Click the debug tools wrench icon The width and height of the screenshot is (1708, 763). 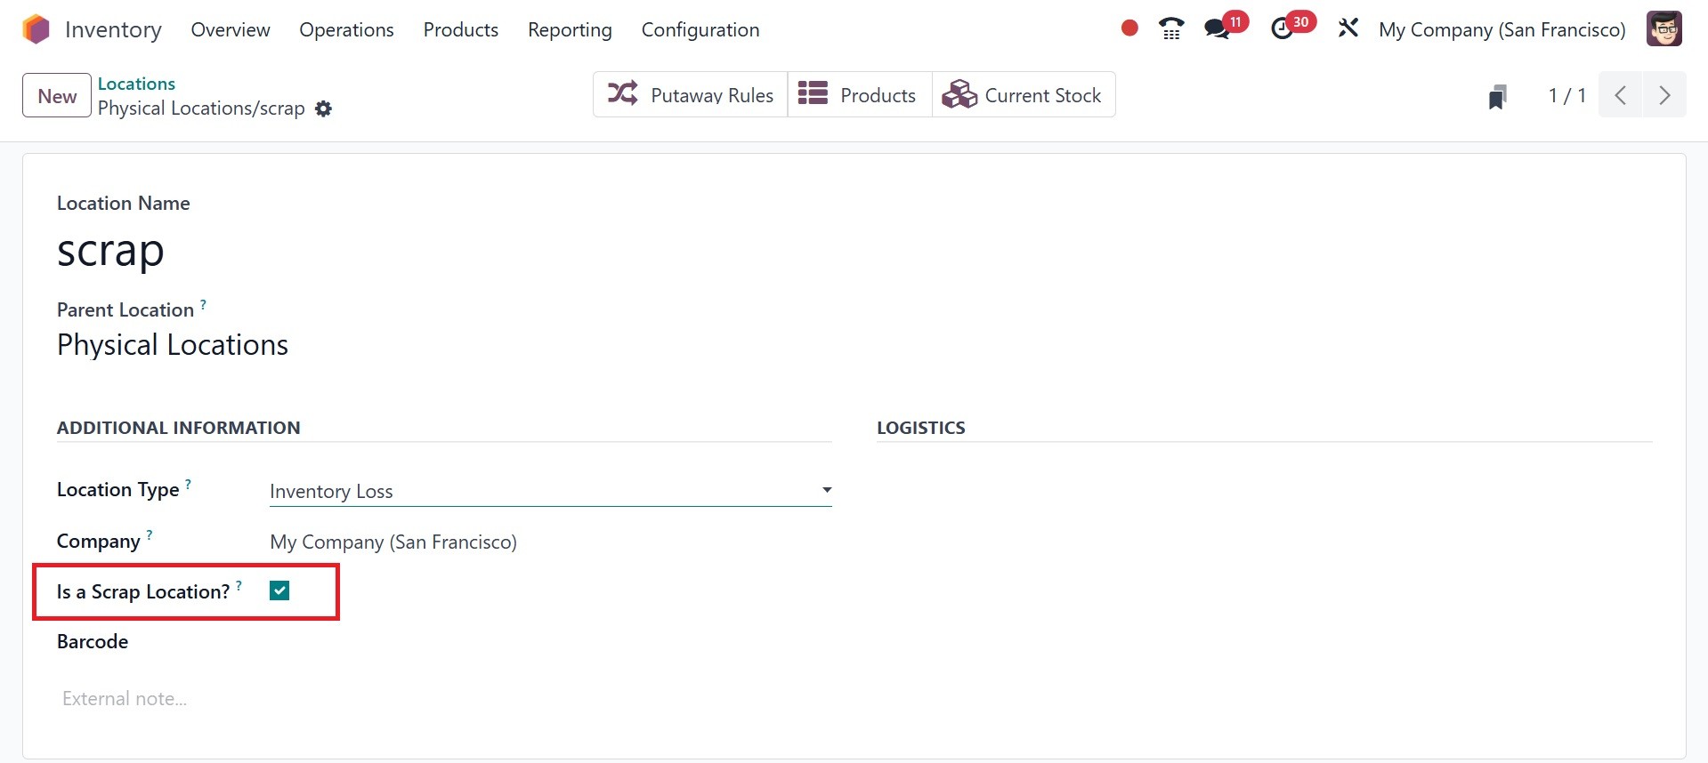pyautogui.click(x=1348, y=28)
